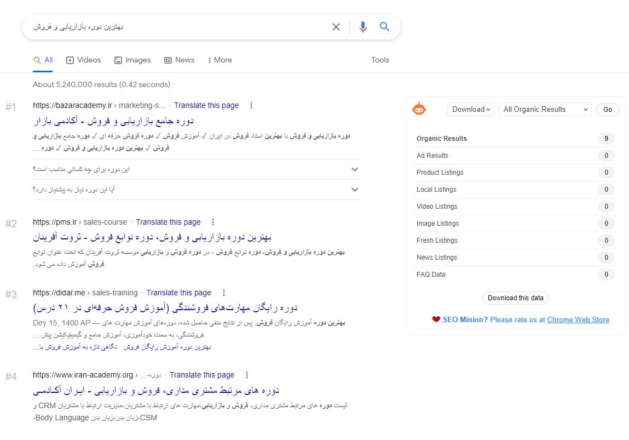Open three-dot menu for didar.me result
The image size is (629, 440).
[x=224, y=293]
